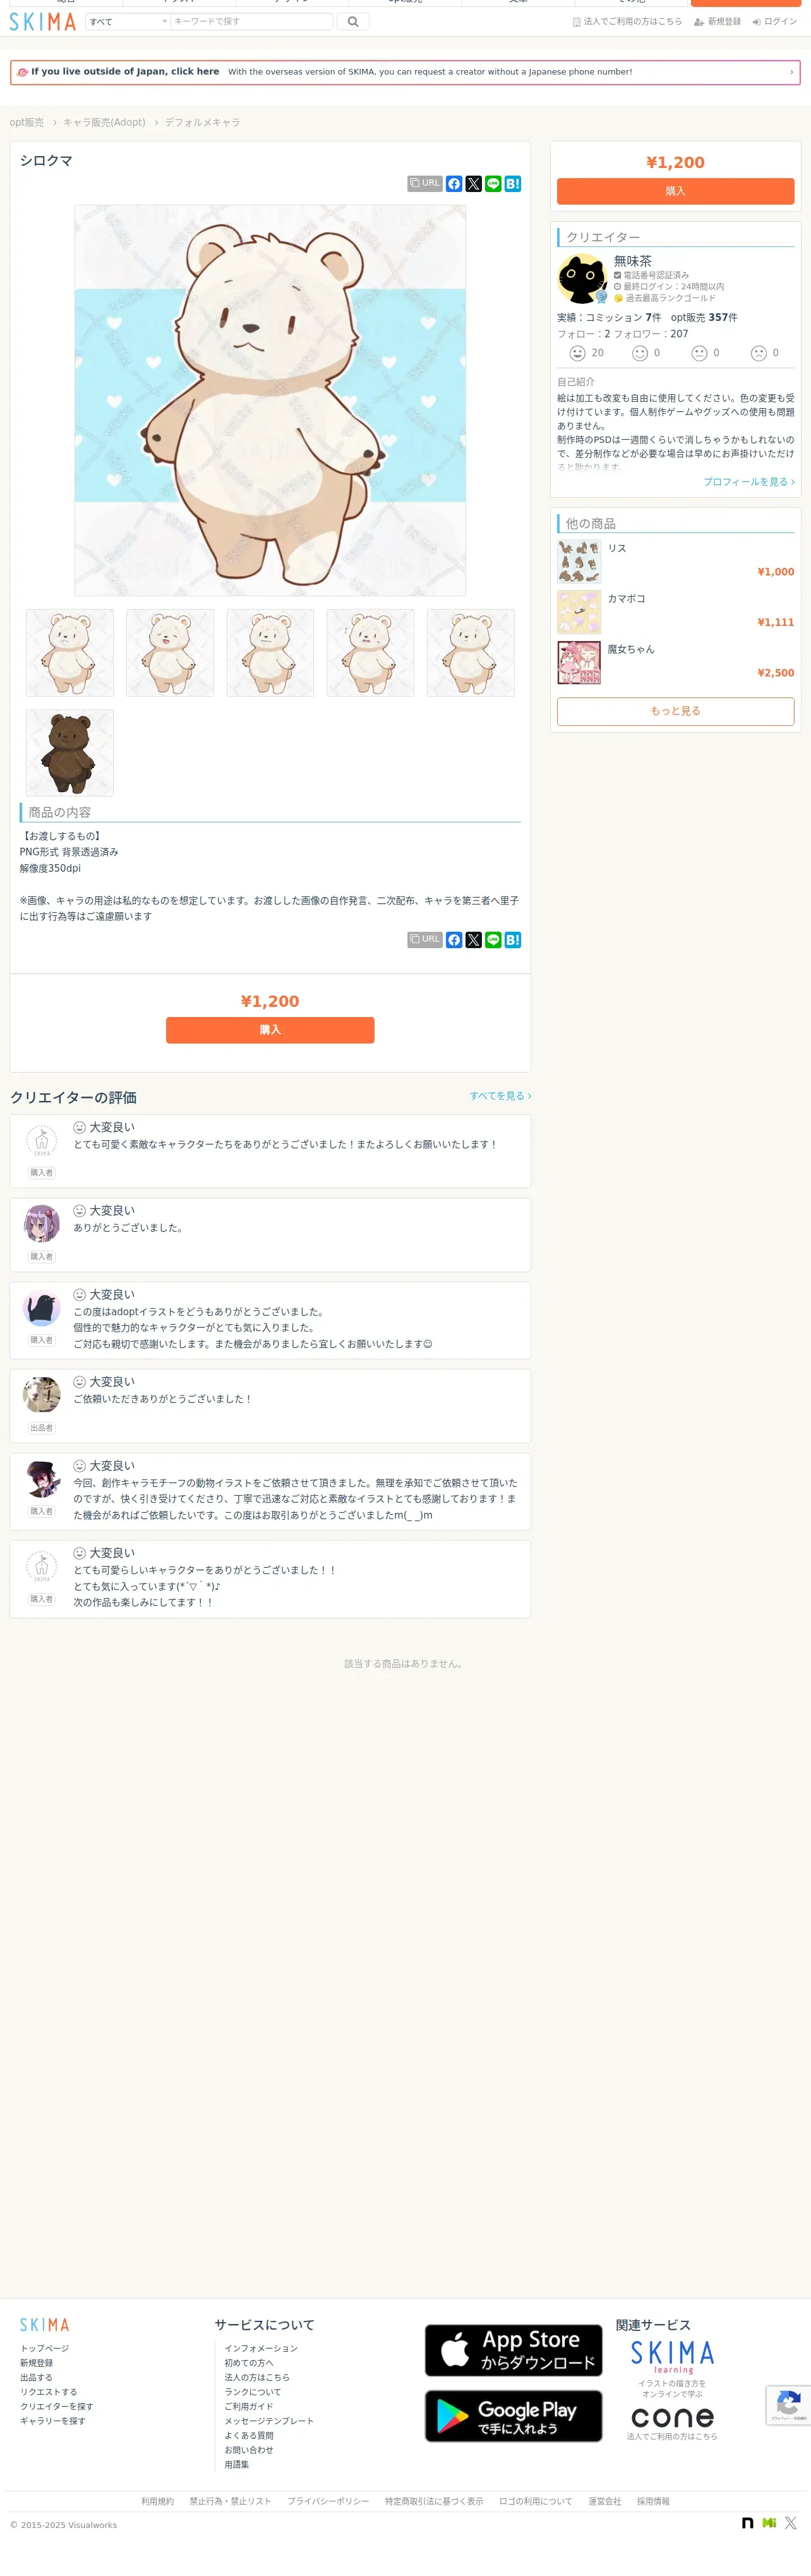Share on Hatena B! icon below product description
This screenshot has height=2576, width=811.
click(513, 940)
